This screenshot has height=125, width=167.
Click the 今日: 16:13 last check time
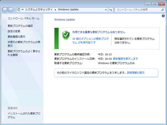105,54
